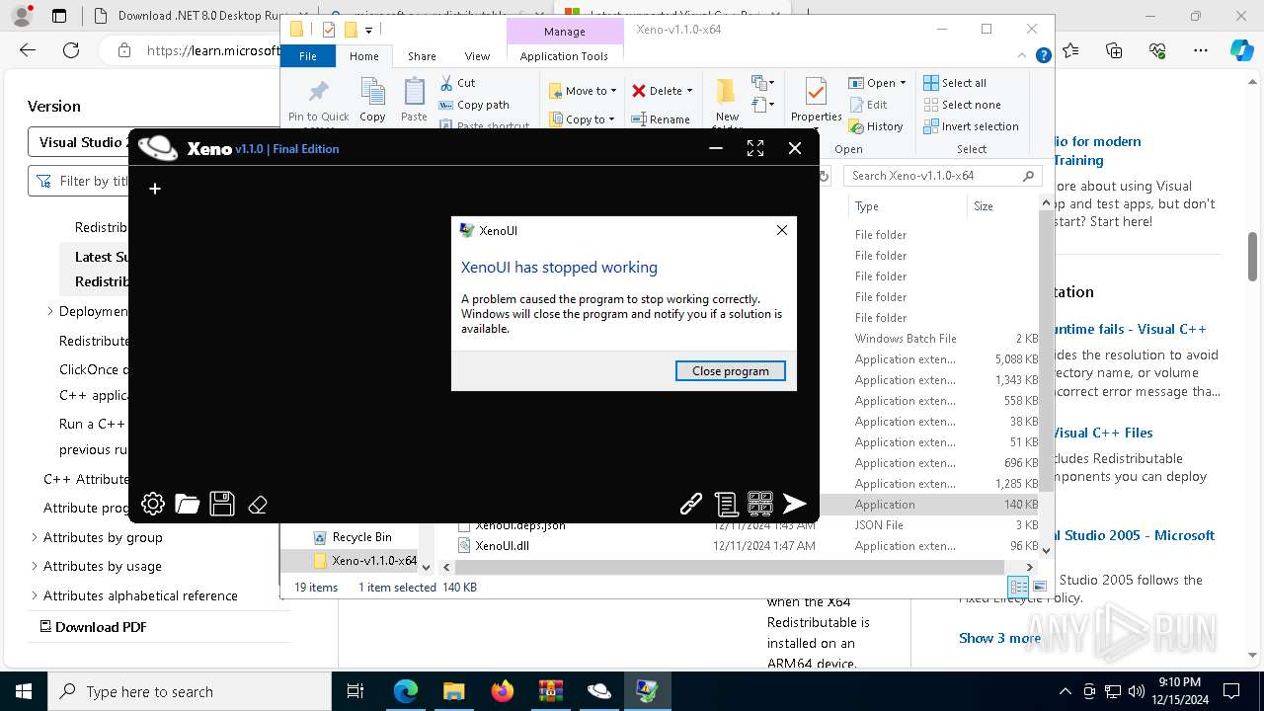
Task: Open Copy to dropdown in ribbon
Action: coord(582,119)
